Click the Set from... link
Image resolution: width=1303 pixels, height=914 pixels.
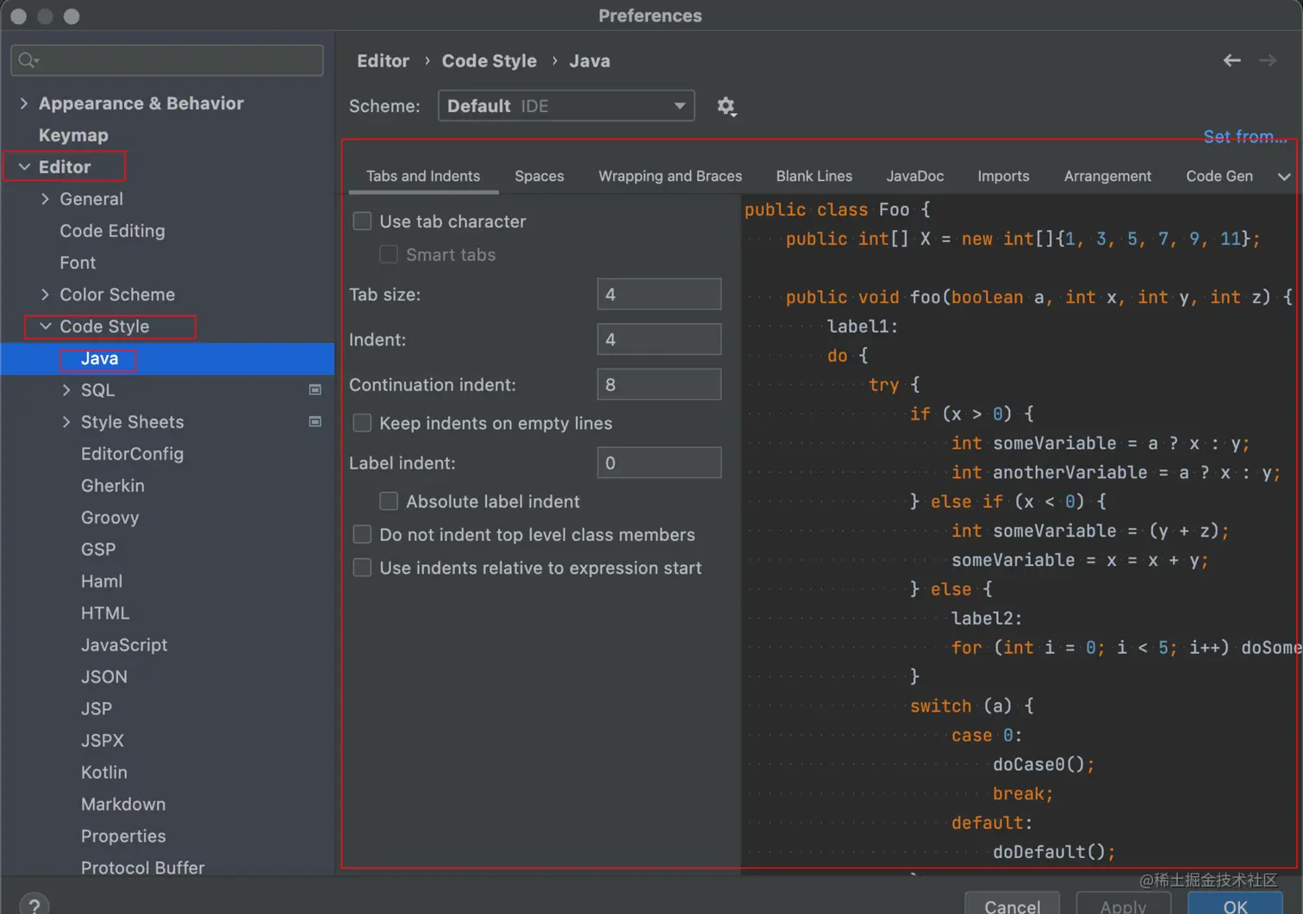1245,136
